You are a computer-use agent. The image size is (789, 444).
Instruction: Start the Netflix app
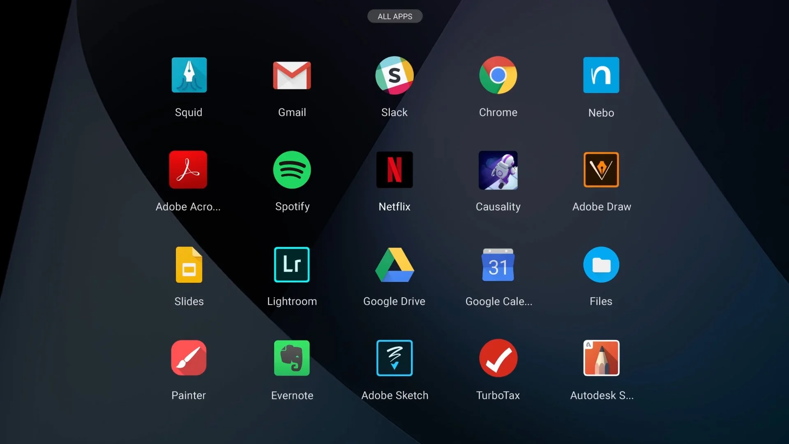394,170
